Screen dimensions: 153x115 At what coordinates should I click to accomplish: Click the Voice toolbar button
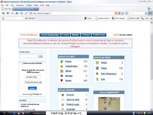tap(88, 18)
